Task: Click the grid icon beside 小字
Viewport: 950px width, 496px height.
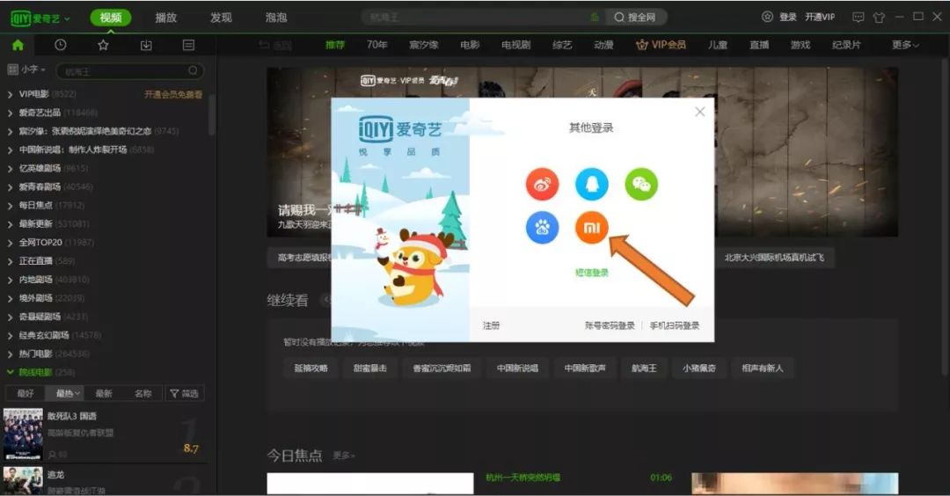Action: 12,69
